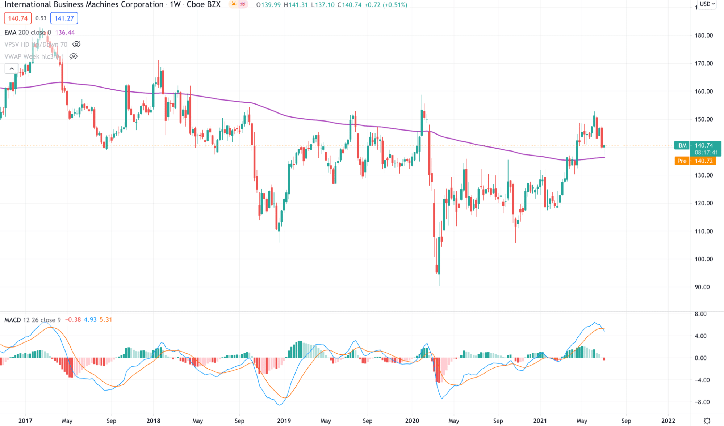Click the 136.44 EMA value in the legend

pos(65,32)
